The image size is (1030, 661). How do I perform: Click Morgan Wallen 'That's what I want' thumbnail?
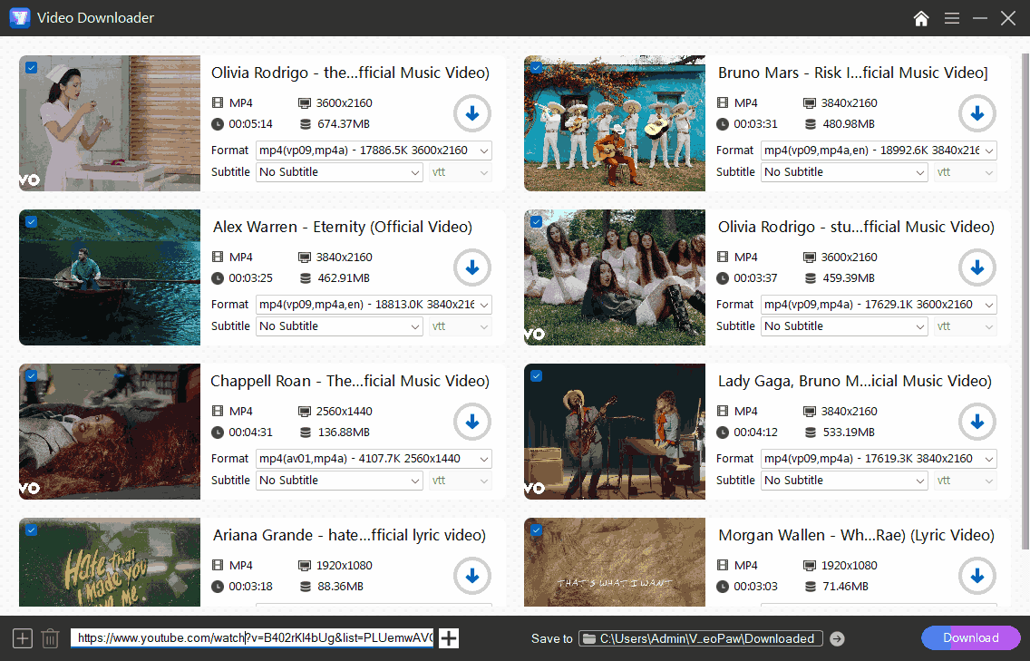615,562
